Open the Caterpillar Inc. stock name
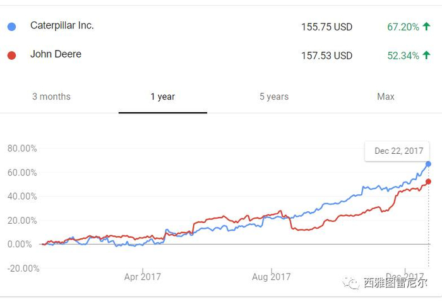The height and width of the screenshot is (302, 442). tap(62, 26)
